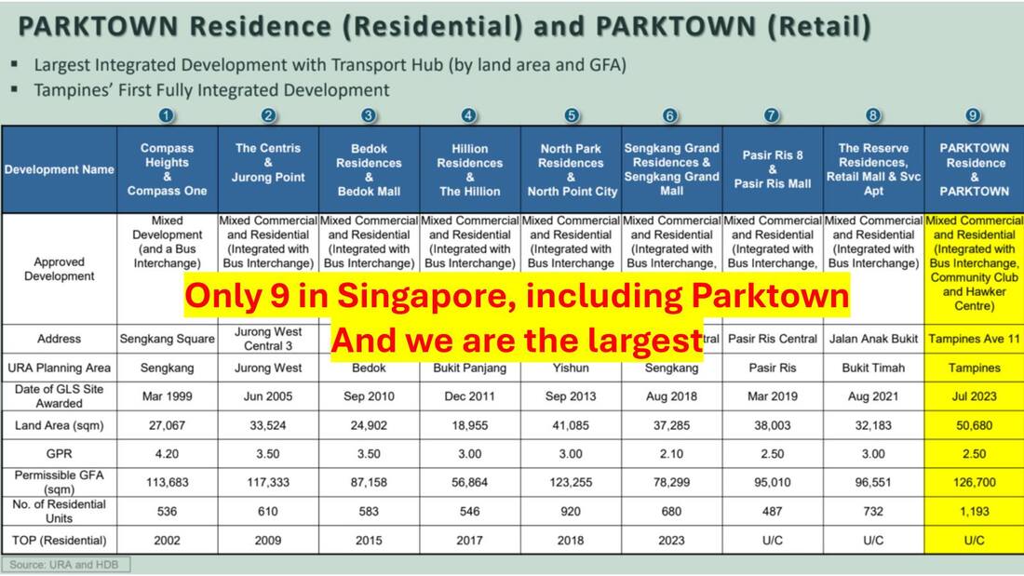Click the GPR value 4.20

pyautogui.click(x=168, y=454)
